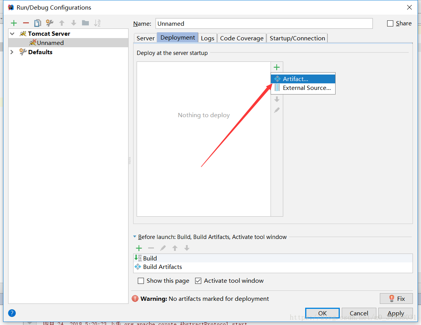Enable Show this page checkbox
This screenshot has height=325, width=421.
tap(141, 281)
